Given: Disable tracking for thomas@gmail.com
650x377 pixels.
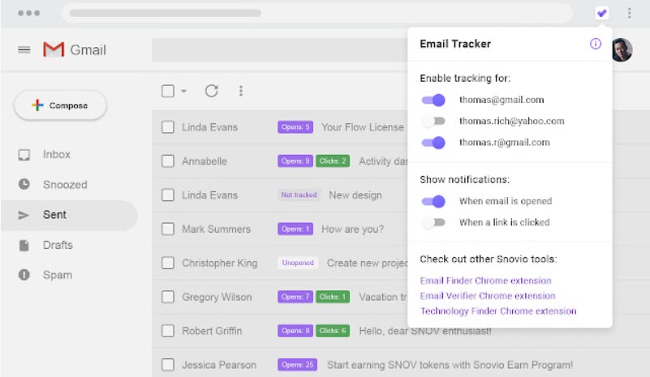Looking at the screenshot, I should click(433, 100).
